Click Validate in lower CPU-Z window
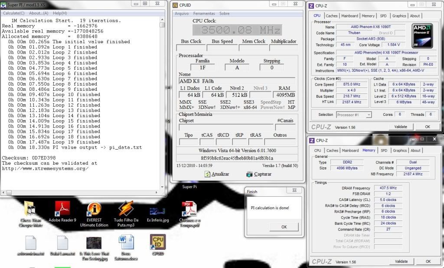 click(x=401, y=262)
